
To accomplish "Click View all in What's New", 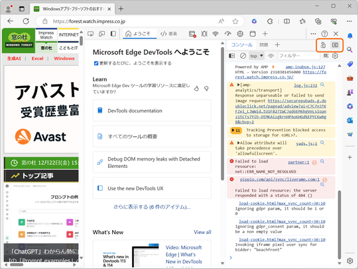I will (202, 232).
